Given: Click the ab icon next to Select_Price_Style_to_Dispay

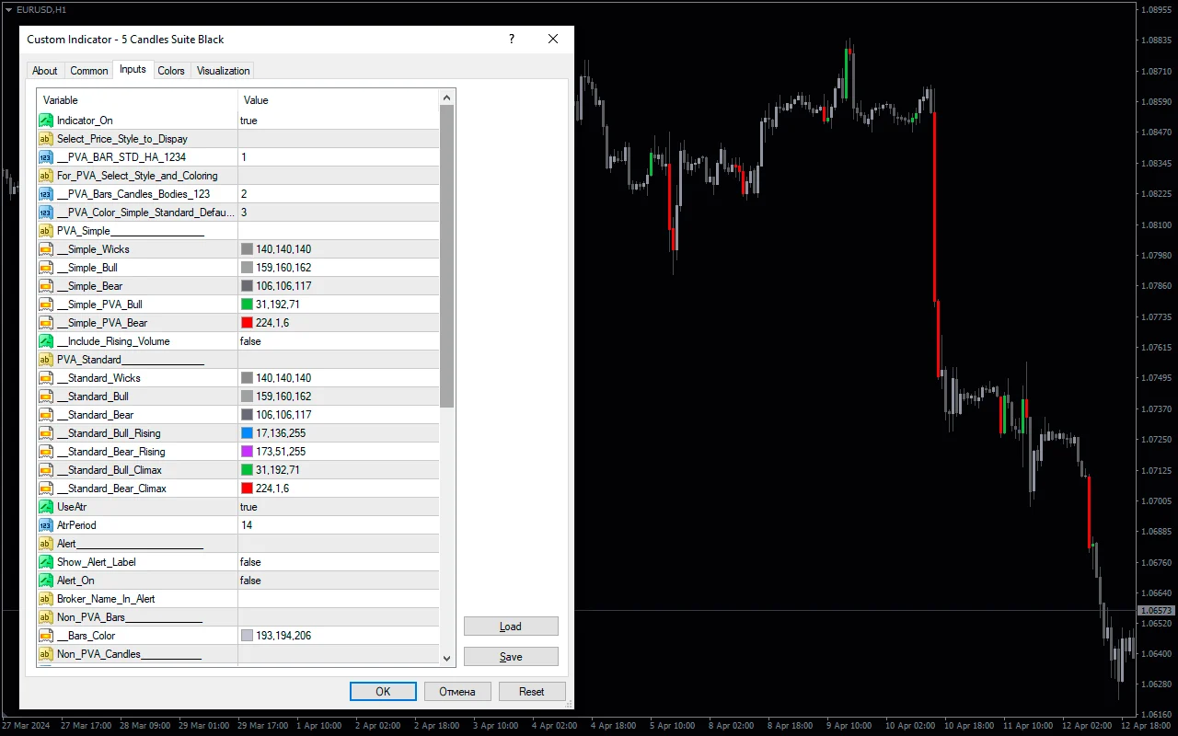Looking at the screenshot, I should coord(46,138).
